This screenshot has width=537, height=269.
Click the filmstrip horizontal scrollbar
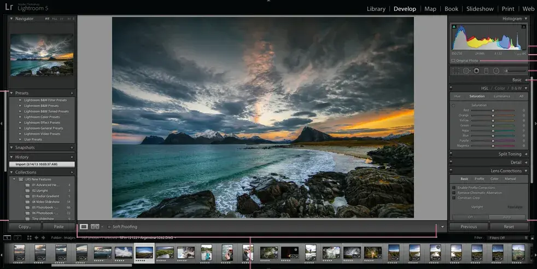91,265
